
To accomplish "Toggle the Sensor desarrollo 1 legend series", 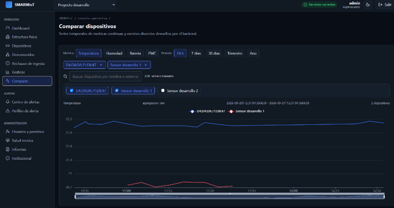I will point(246,111).
